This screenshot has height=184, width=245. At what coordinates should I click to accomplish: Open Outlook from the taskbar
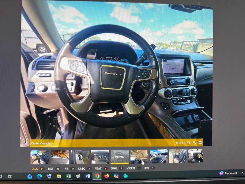(30, 176)
